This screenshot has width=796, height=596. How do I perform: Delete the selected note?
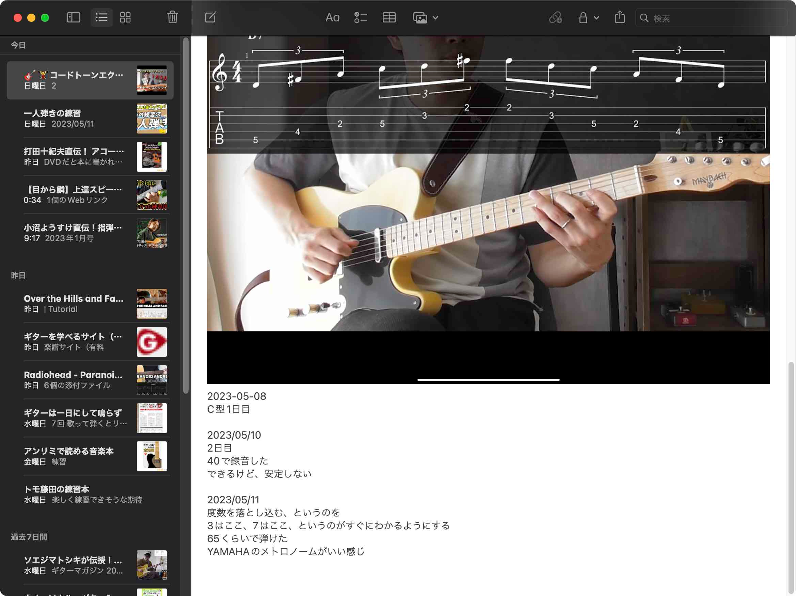pos(172,17)
